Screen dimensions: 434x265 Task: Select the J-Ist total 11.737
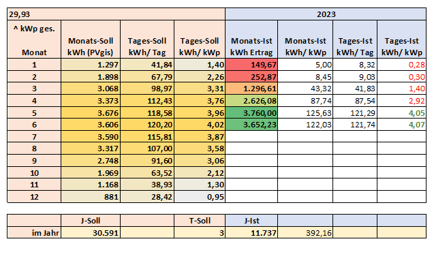click(x=251, y=232)
